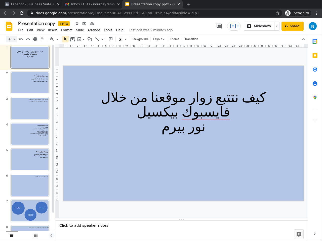Insert a text box tool
Screen dimensions: 322x241
tap(72, 39)
